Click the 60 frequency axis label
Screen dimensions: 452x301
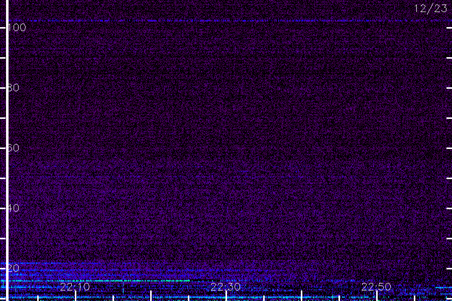point(13,148)
